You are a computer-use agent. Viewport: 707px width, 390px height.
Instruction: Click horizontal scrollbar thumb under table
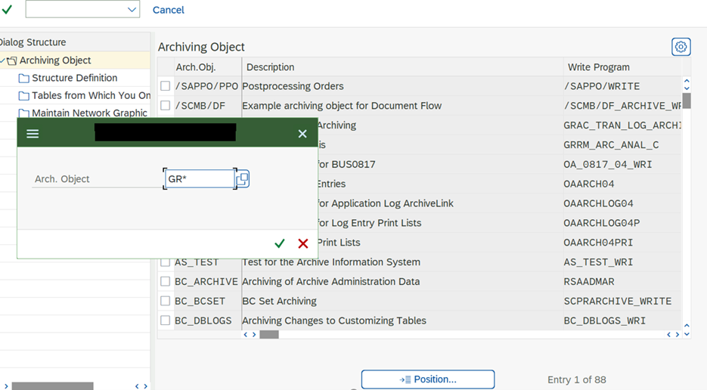[269, 335]
